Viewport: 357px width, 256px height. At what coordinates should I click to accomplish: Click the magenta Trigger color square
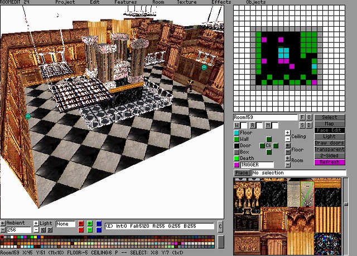[237, 165]
